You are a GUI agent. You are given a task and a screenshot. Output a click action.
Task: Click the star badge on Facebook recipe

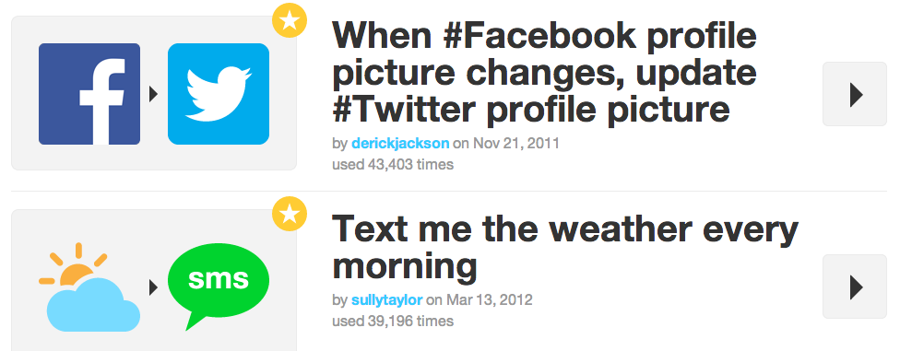tap(290, 20)
